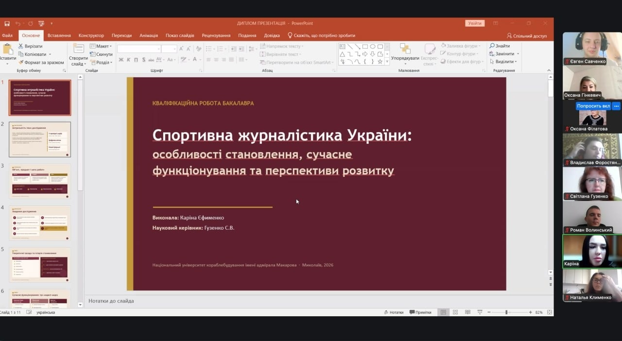Start slideshow from beginning icon in title bar

point(41,23)
